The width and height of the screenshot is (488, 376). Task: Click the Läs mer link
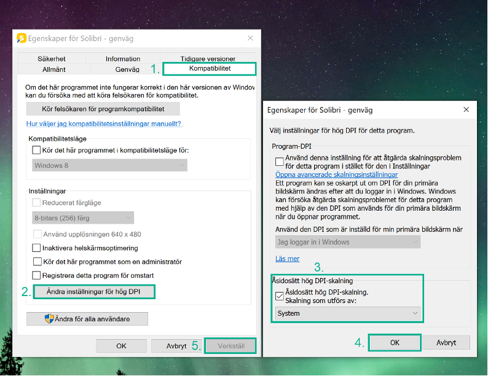pyautogui.click(x=287, y=259)
